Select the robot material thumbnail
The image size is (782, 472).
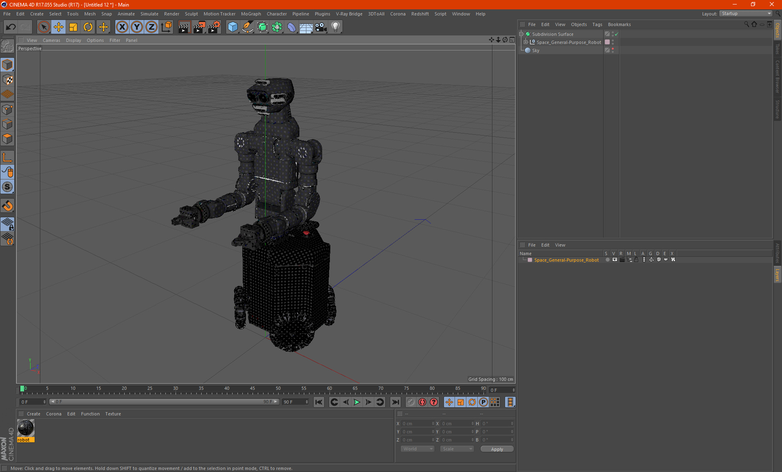[26, 428]
